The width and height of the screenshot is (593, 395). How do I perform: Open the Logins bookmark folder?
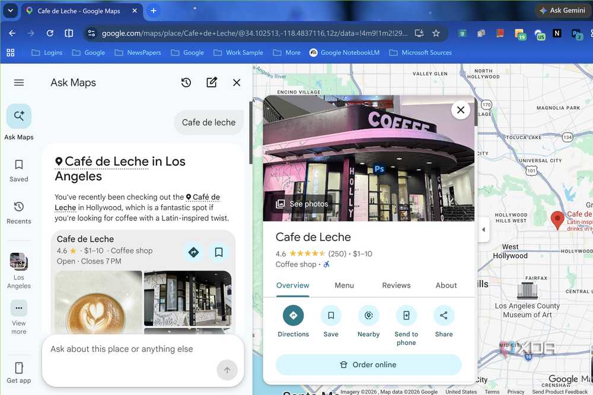pos(47,53)
